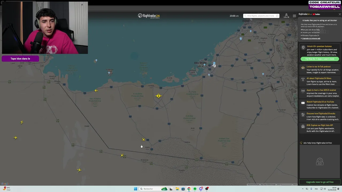Click the Try free for 7 days button
The image size is (342, 192).
320,59
